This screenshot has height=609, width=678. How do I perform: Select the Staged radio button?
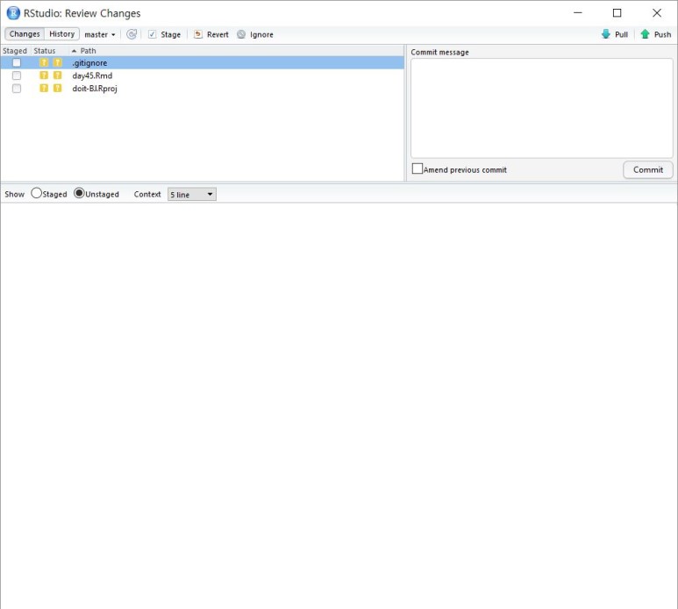36,193
